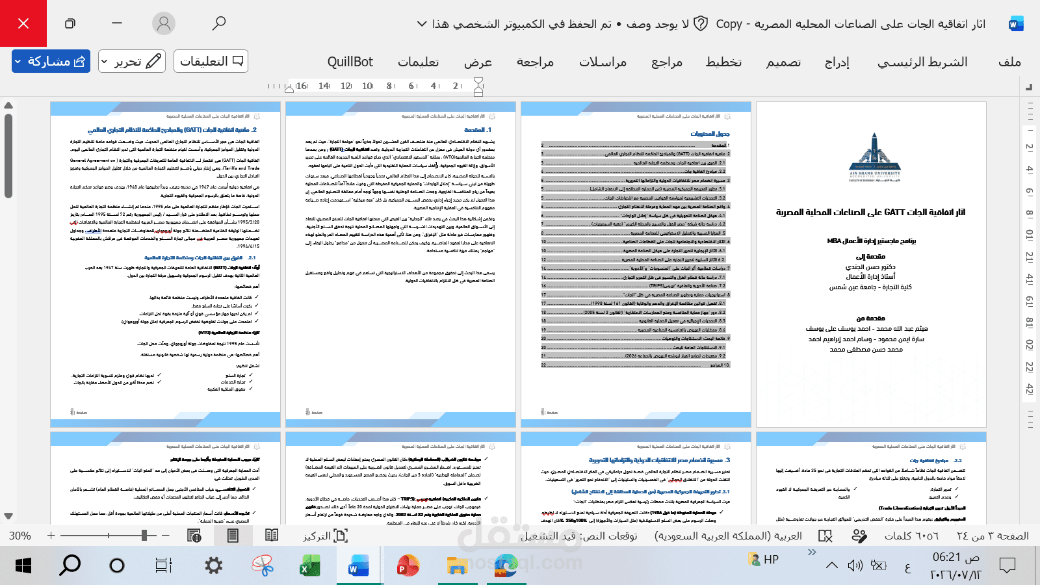Viewport: 1040px width, 585px height.
Task: Click the volume speaker tray icon
Action: click(x=855, y=565)
